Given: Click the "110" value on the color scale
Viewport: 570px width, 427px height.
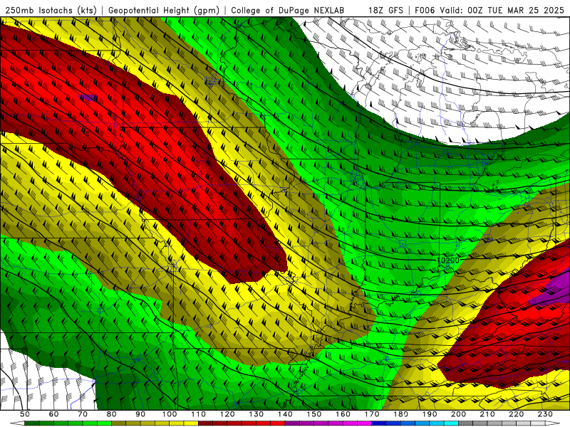Looking at the screenshot, I should click(x=199, y=414).
